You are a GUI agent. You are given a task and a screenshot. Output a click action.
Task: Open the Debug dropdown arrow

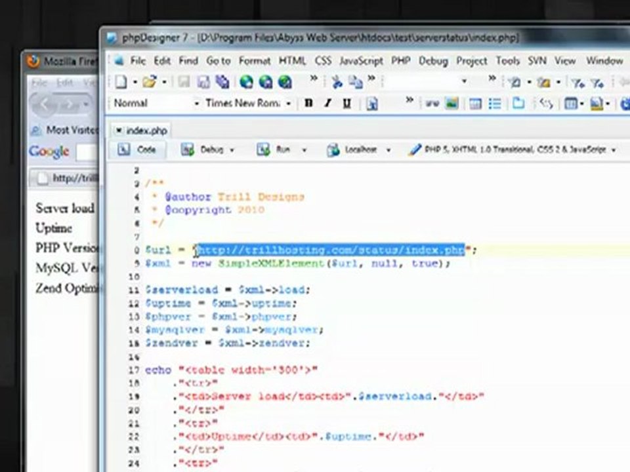tap(232, 150)
